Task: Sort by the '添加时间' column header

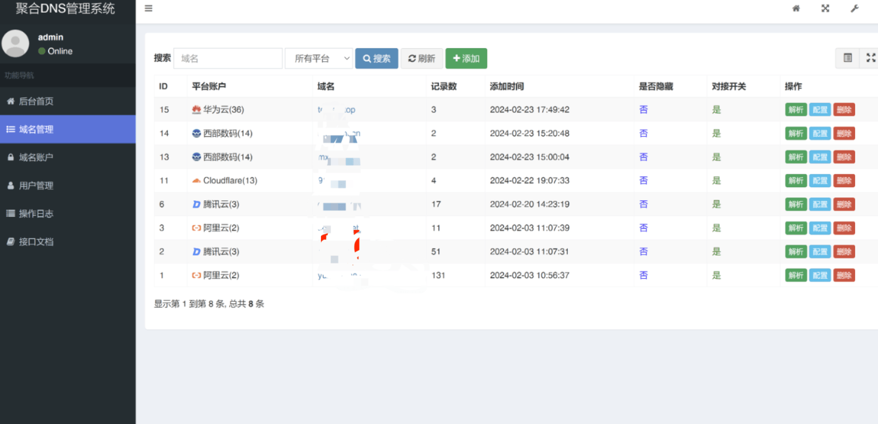Action: [x=506, y=86]
